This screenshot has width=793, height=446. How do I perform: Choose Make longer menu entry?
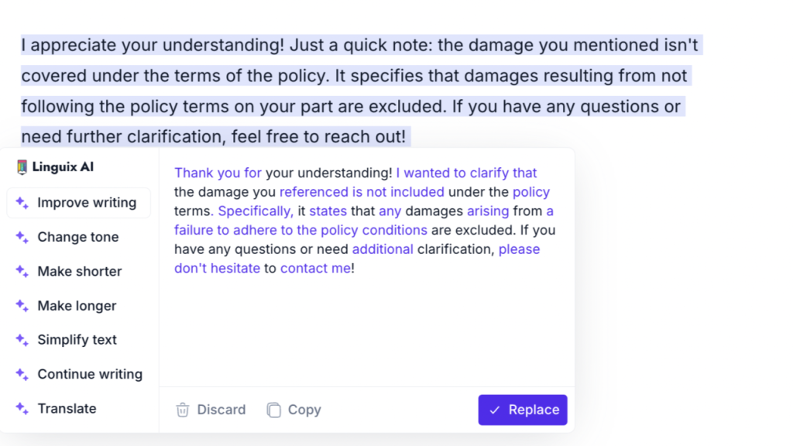(x=78, y=306)
